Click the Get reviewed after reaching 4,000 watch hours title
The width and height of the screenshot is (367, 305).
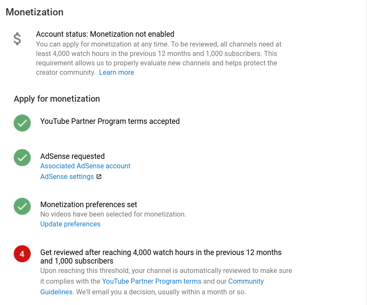161,252
